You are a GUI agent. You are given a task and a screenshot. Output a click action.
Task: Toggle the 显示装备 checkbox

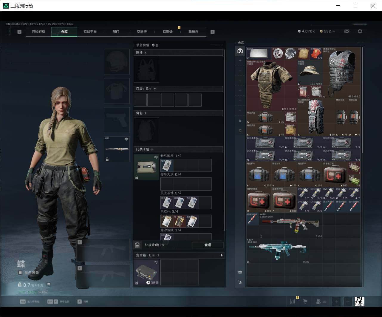[x=20, y=273]
